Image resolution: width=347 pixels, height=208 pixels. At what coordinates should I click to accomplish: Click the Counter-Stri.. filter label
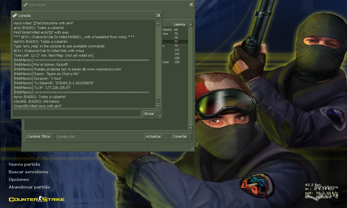click(66, 137)
